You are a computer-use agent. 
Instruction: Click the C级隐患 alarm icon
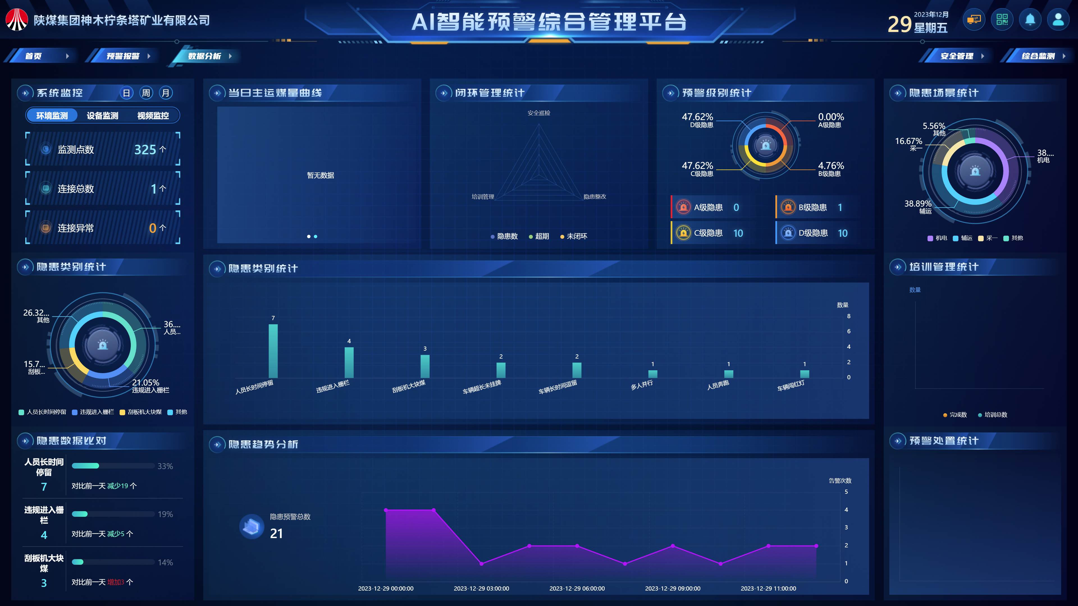pos(683,233)
